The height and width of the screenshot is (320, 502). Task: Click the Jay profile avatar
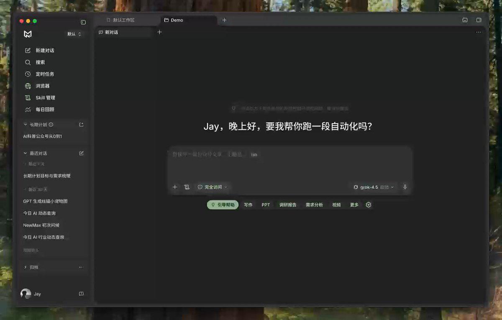click(x=26, y=294)
